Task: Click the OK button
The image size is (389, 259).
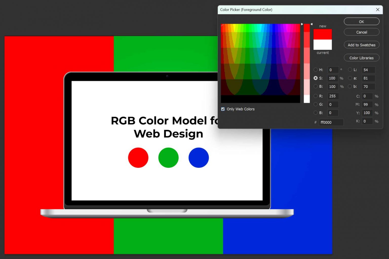Action: [361, 21]
